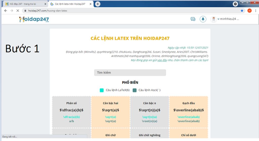
Task: Open the 'Phân số' card
Action: point(72,112)
